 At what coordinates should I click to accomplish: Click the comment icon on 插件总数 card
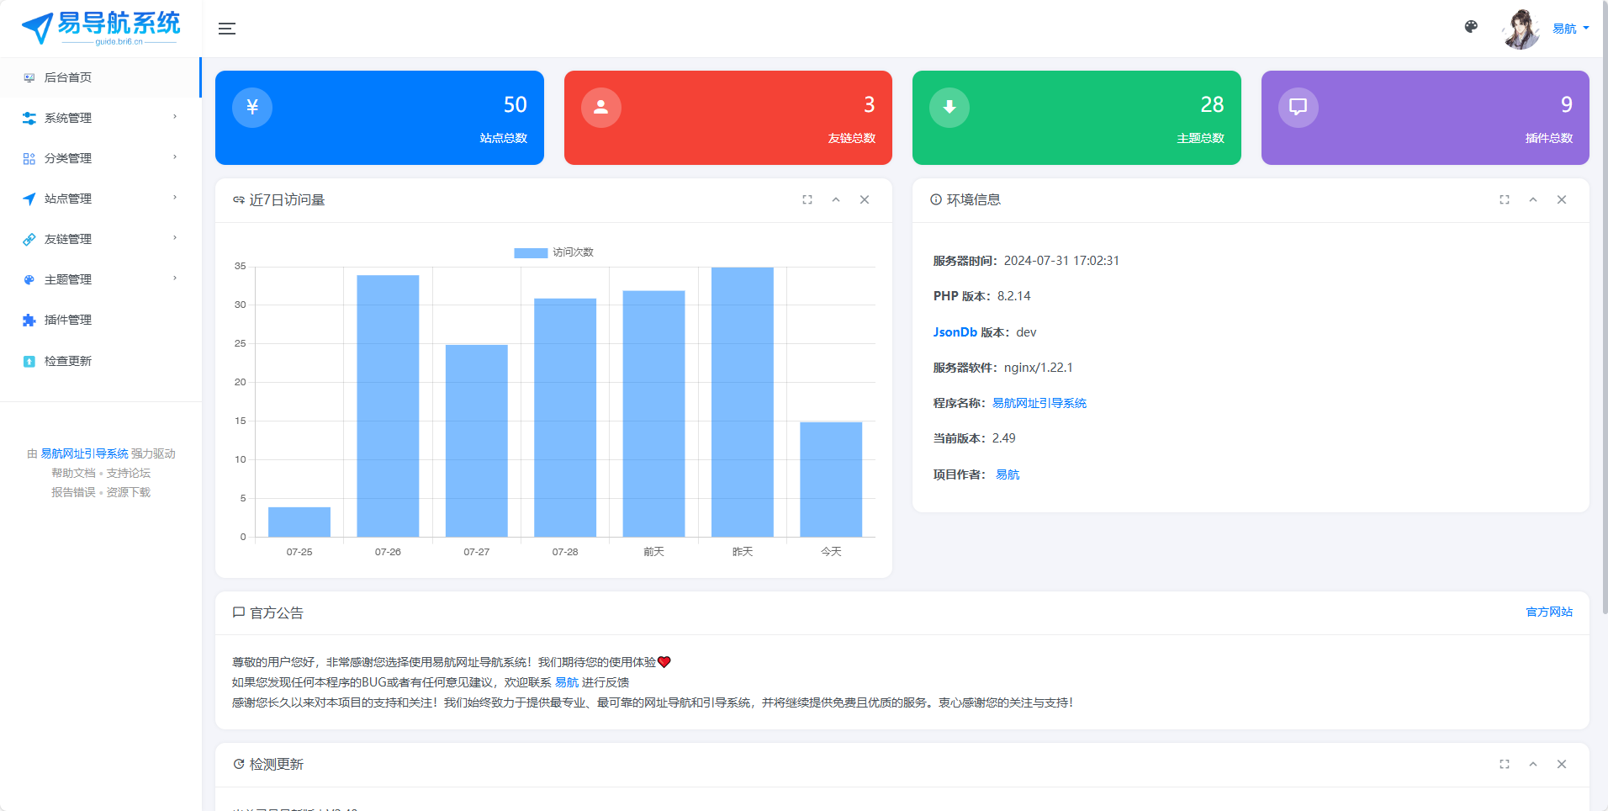coord(1299,108)
